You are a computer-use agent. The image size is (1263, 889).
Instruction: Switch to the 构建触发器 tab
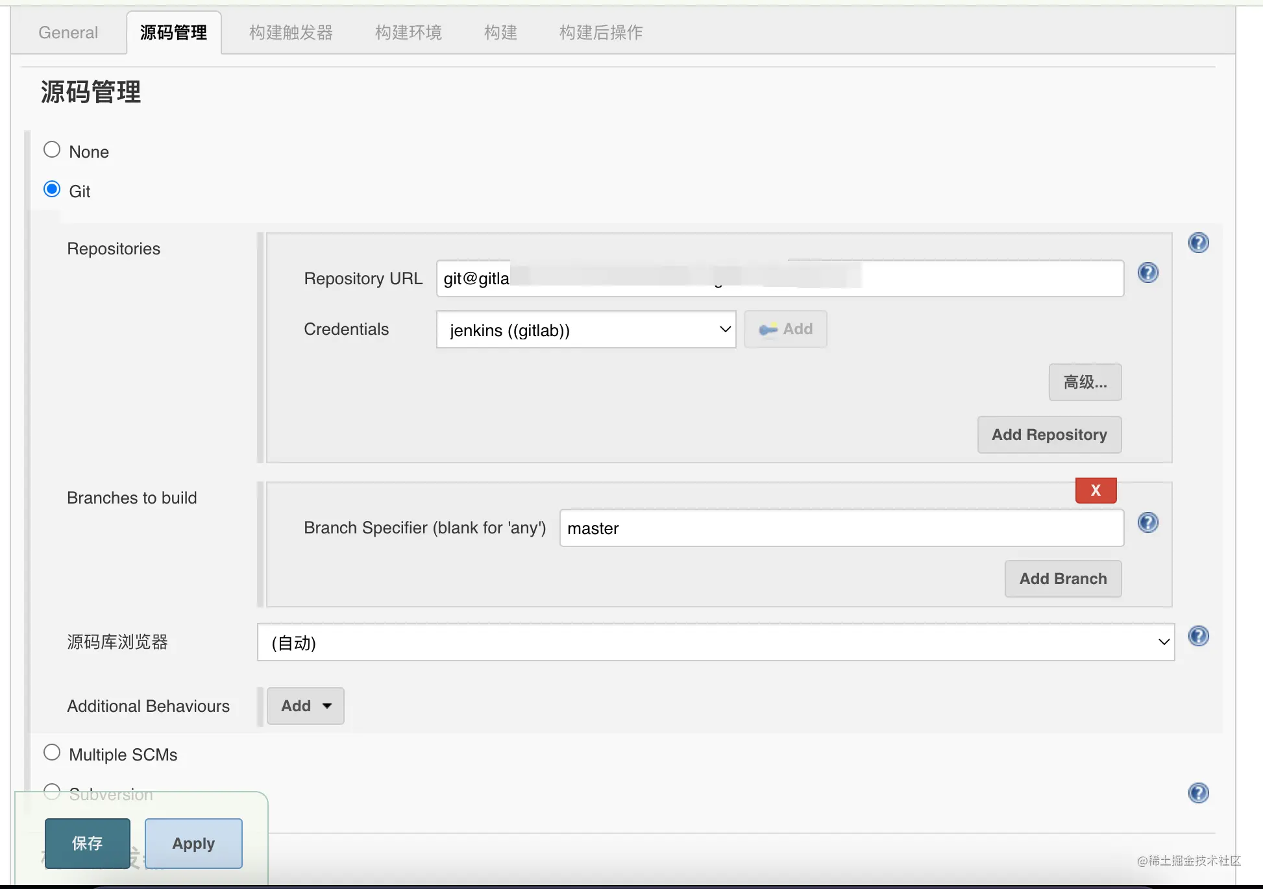coord(291,32)
